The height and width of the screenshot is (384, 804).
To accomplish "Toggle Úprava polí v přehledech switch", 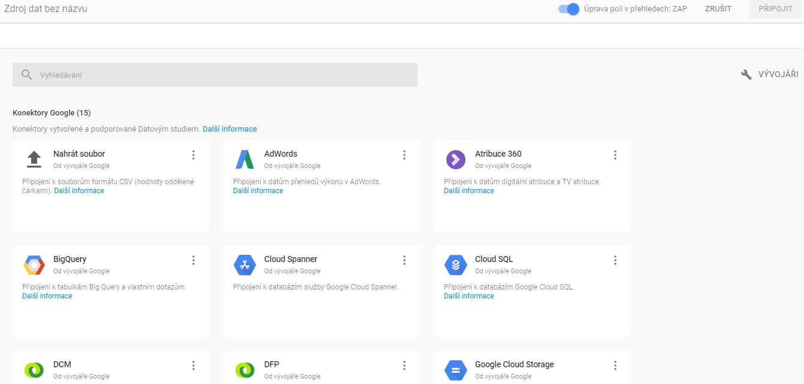I will (569, 9).
